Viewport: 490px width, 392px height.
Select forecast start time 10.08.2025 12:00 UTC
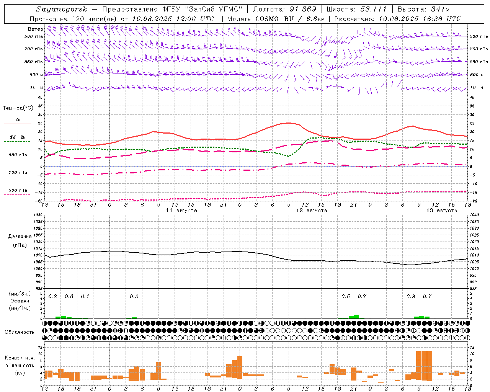[x=173, y=19]
